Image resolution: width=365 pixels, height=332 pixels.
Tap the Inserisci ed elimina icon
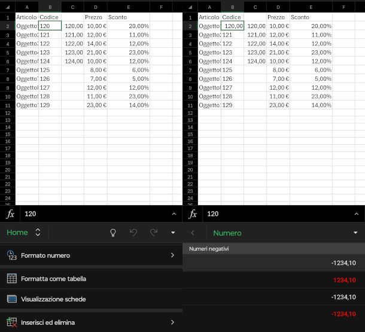coord(11,322)
